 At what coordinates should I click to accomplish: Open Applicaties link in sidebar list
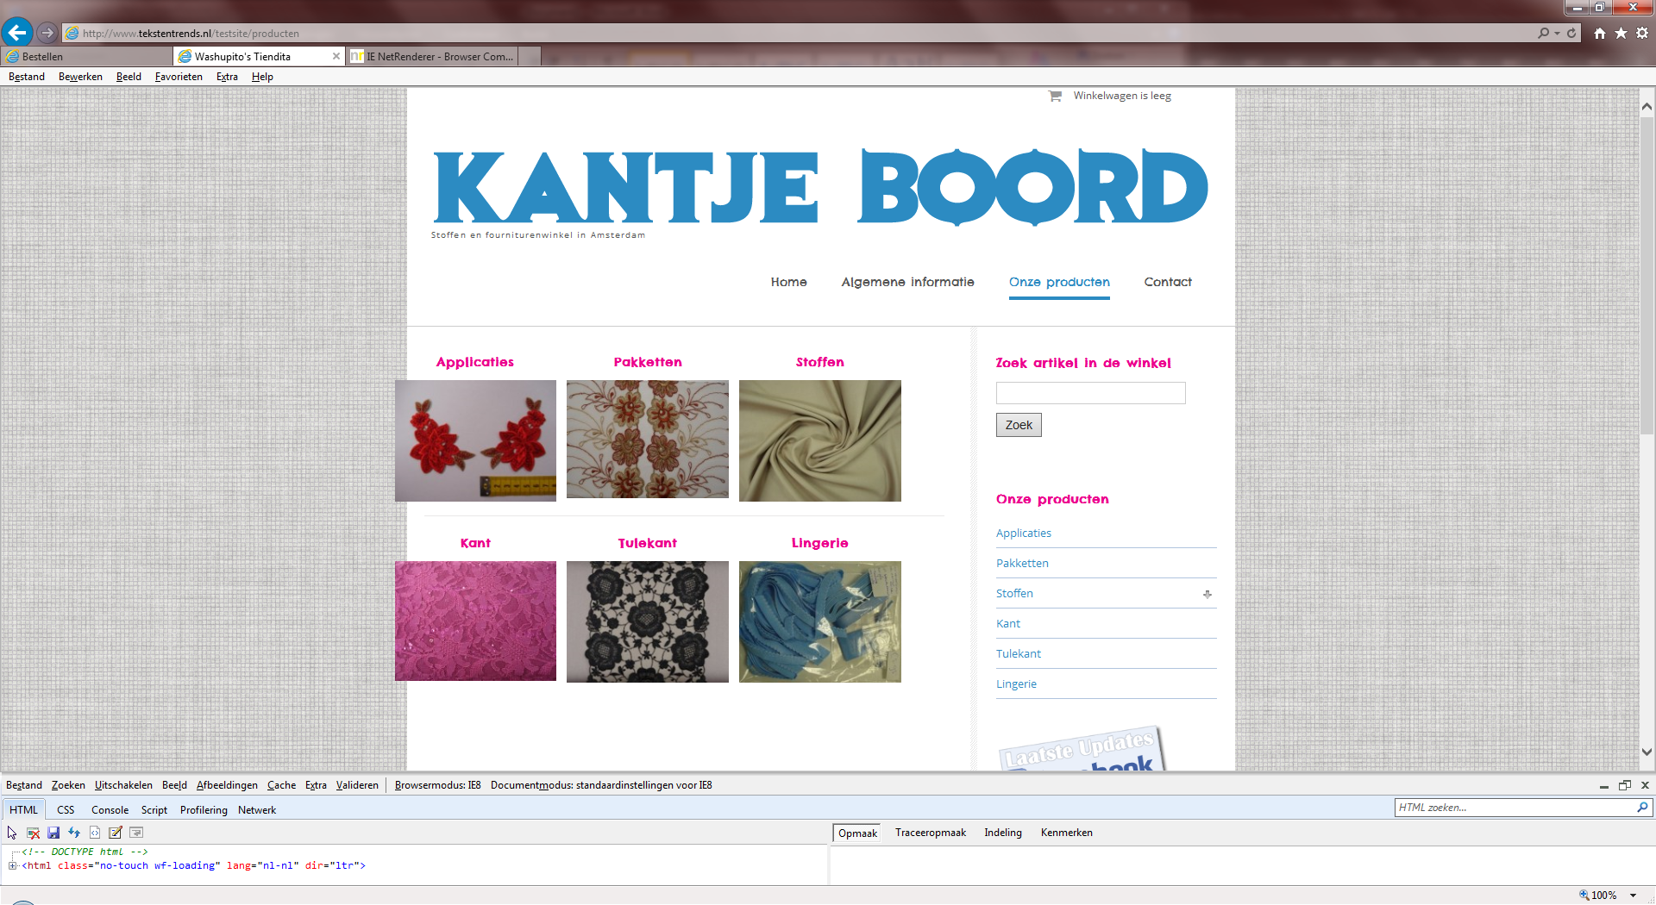(1024, 534)
